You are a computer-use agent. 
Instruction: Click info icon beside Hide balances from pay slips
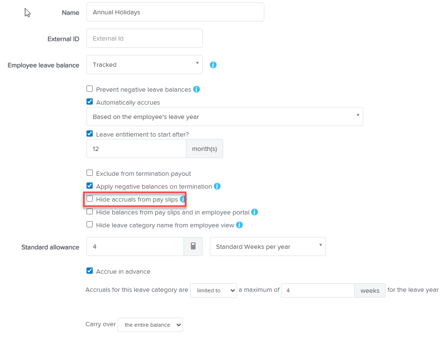[x=255, y=212]
